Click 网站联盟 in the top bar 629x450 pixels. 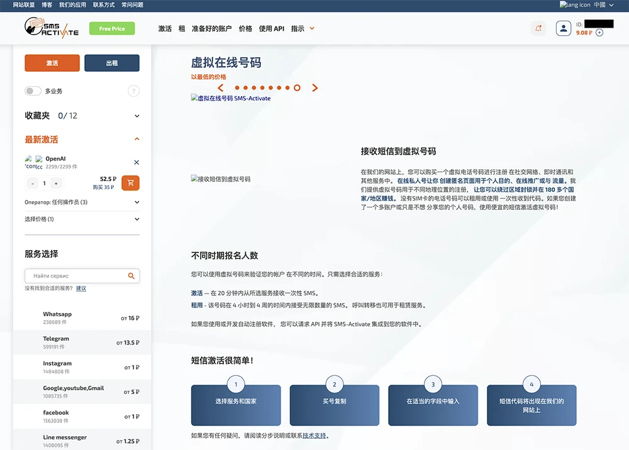tap(24, 5)
